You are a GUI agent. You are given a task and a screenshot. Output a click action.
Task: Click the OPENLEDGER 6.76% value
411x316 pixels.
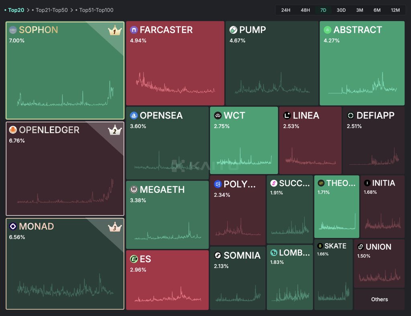coord(17,141)
